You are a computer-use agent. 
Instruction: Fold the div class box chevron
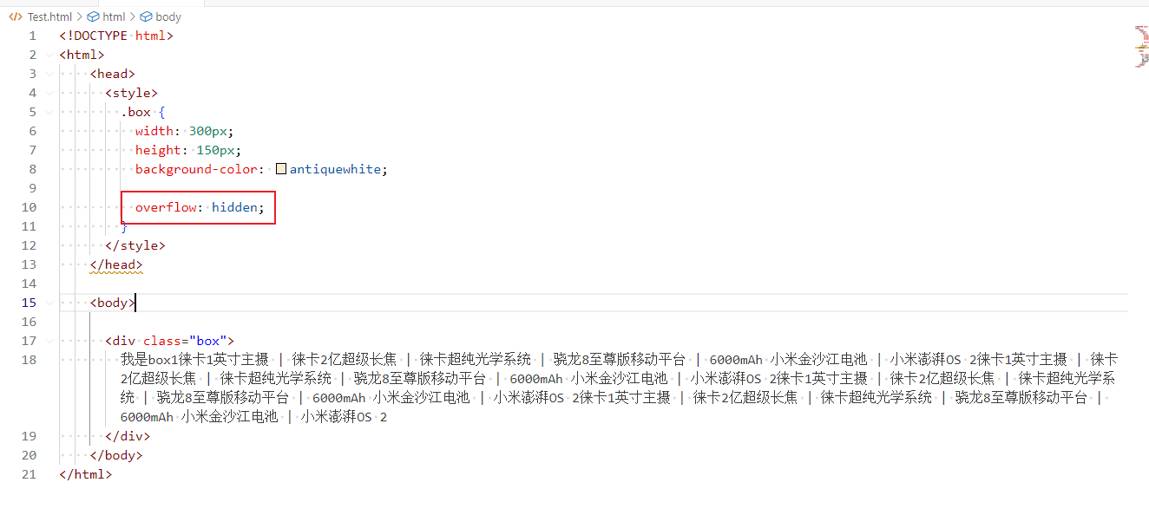point(49,341)
